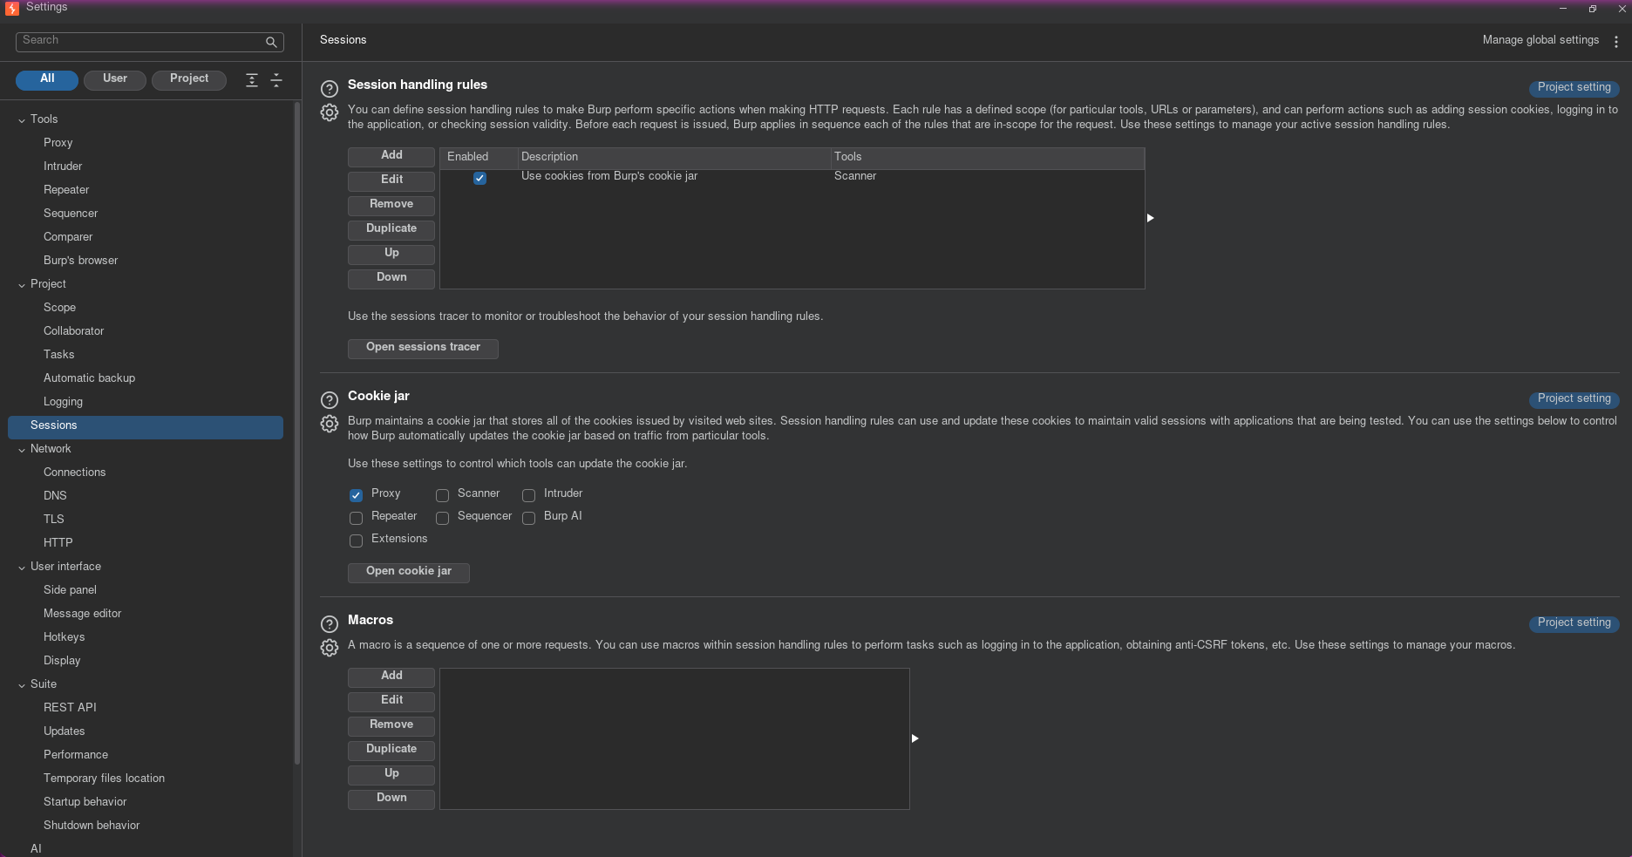The height and width of the screenshot is (857, 1632).
Task: Click the Burp Suite logo in title bar
Action: click(12, 8)
